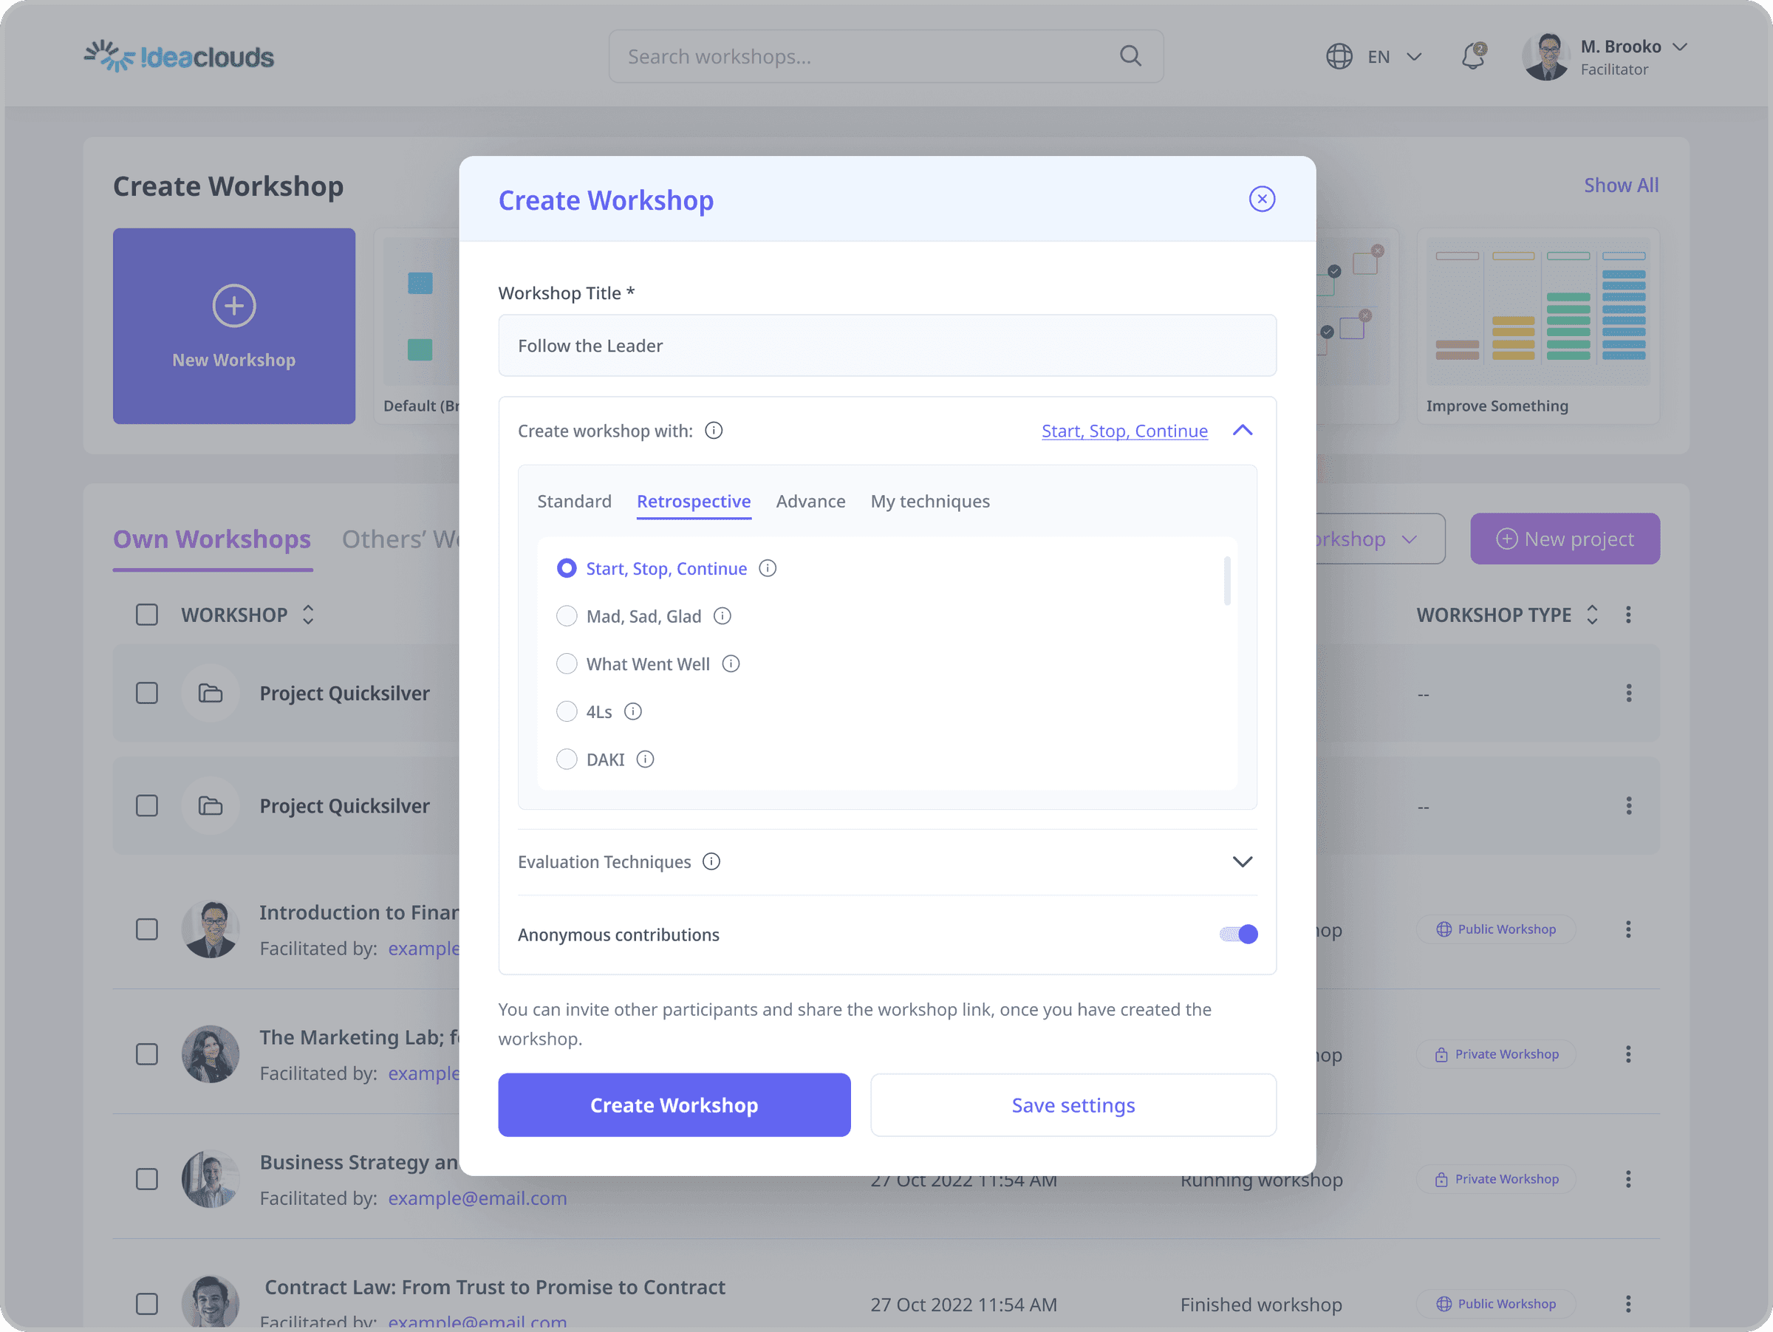The image size is (1773, 1332).
Task: Click info icon next to Mad, Sad, Glad
Action: [x=722, y=615]
